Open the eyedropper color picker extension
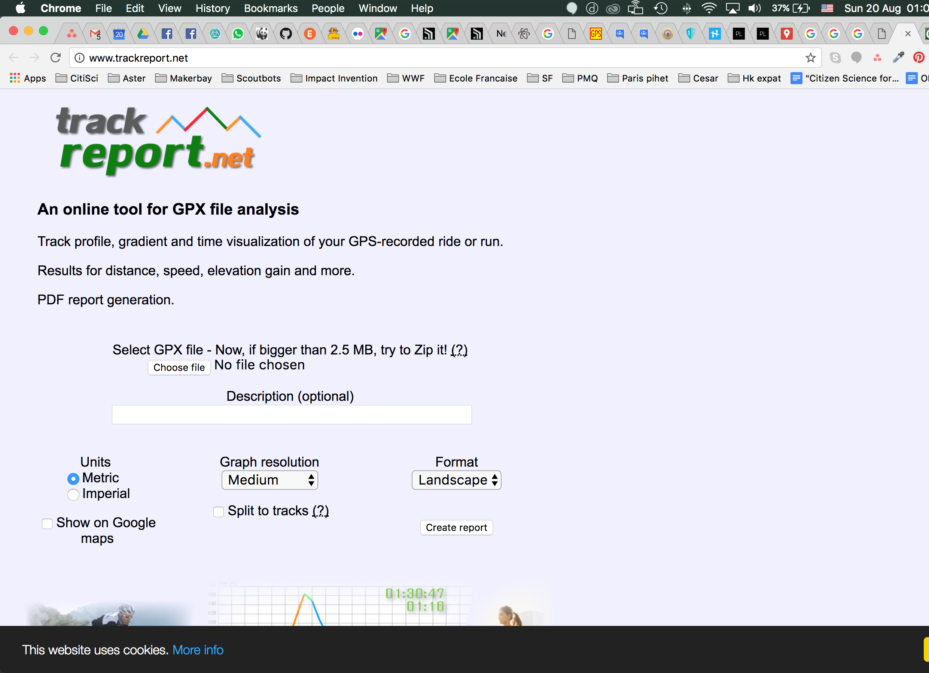The image size is (929, 673). [898, 58]
